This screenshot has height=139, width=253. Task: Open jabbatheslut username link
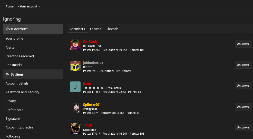point(93,63)
